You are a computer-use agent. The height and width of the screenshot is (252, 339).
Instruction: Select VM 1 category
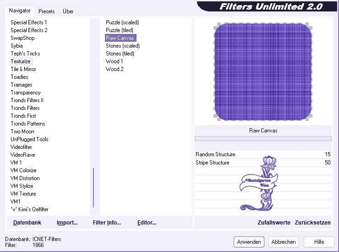[x=16, y=163]
